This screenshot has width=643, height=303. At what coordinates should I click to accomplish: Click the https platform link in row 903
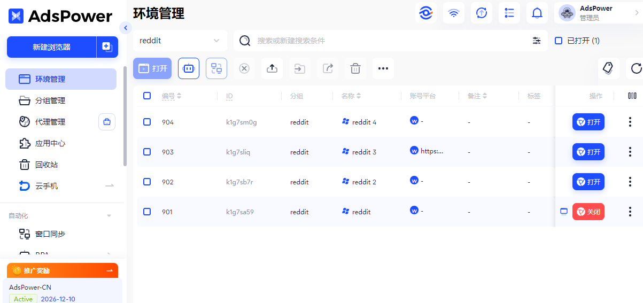(x=432, y=151)
